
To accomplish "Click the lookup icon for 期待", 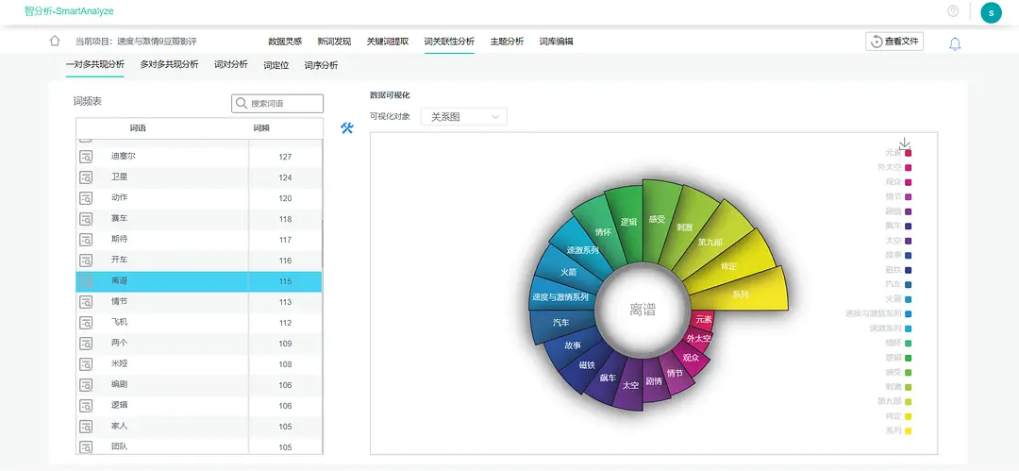I will tap(86, 240).
